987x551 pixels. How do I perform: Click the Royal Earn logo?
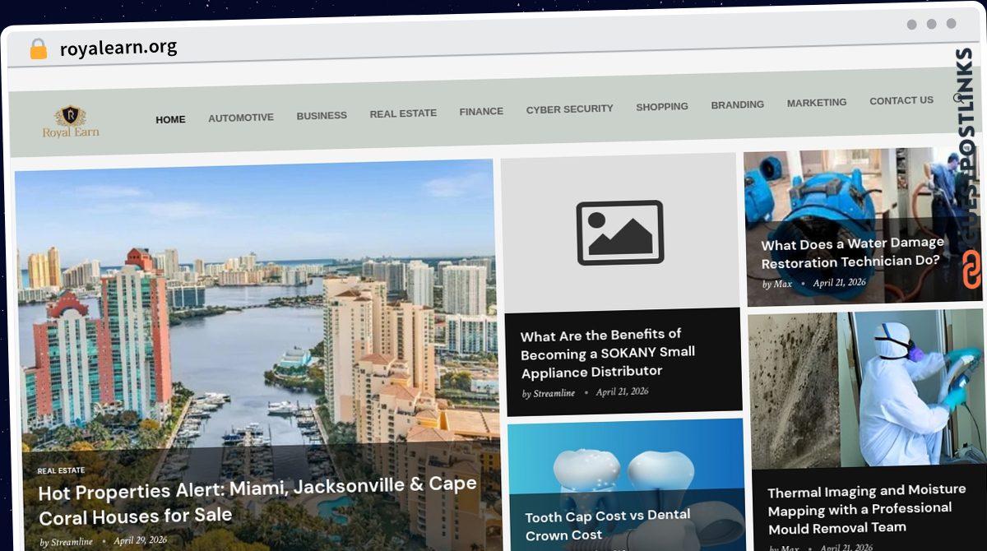71,122
